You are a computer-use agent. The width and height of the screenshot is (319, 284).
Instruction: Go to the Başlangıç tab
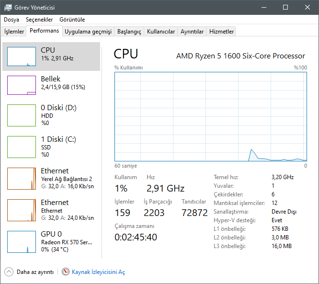(129, 32)
